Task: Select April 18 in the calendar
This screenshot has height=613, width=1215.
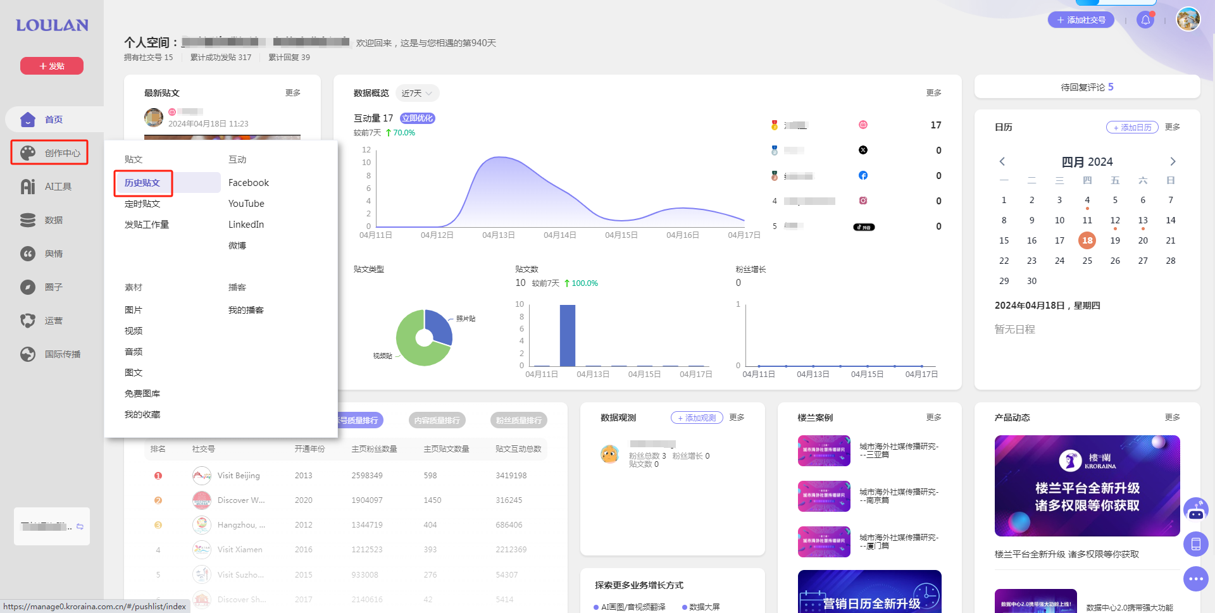Action: tap(1087, 240)
